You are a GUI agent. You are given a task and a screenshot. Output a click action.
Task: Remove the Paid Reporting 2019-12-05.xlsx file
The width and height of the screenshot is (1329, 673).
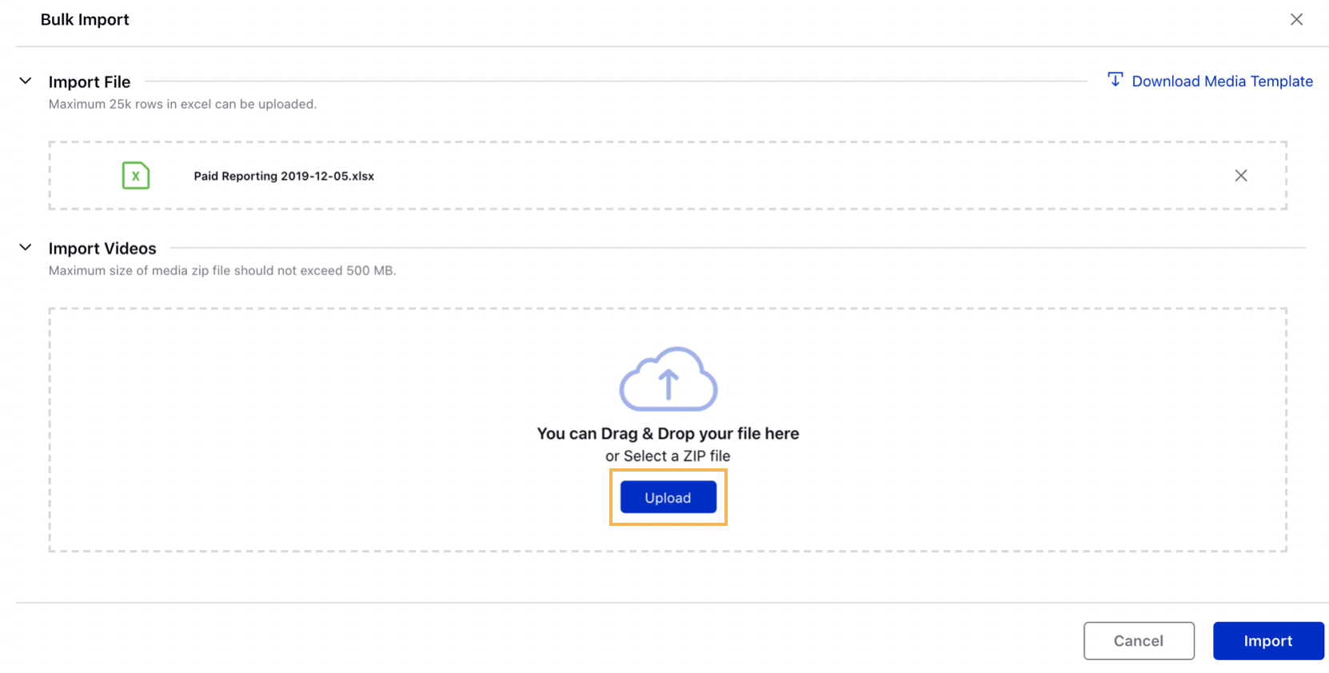point(1241,175)
